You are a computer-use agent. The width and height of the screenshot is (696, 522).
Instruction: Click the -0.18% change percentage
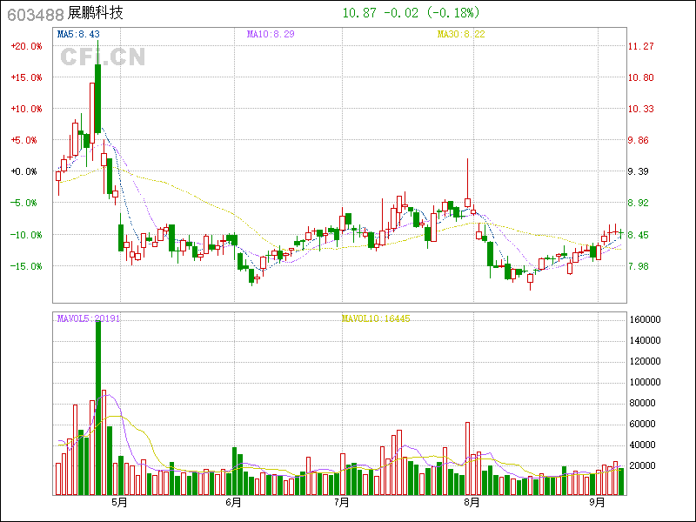click(x=453, y=13)
